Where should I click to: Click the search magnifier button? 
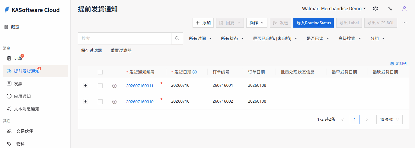coord(177,38)
